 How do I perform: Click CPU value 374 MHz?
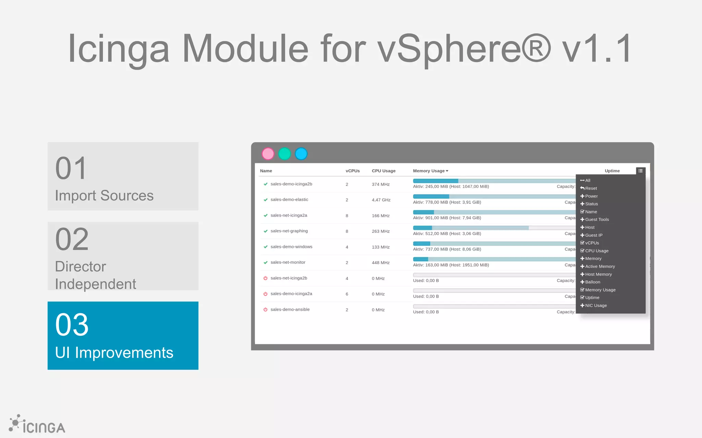tap(381, 184)
